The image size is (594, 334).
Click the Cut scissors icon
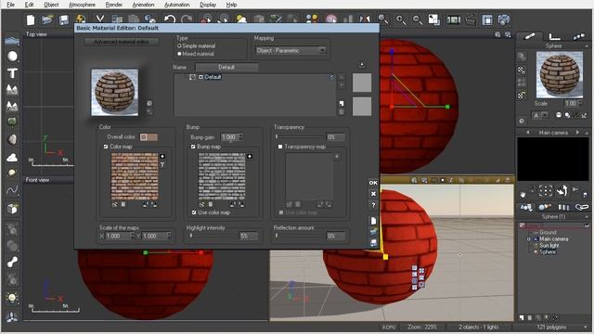click(x=99, y=19)
